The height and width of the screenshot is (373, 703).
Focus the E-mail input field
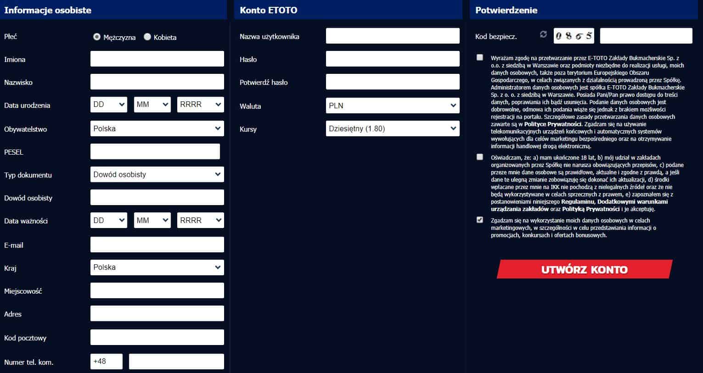[x=157, y=245]
